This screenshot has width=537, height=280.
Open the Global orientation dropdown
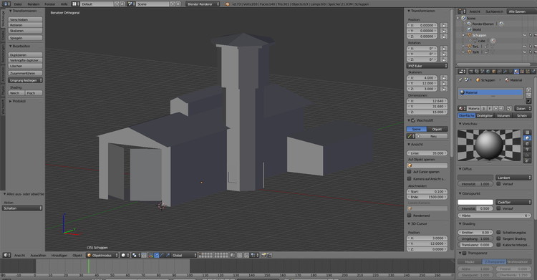184,256
